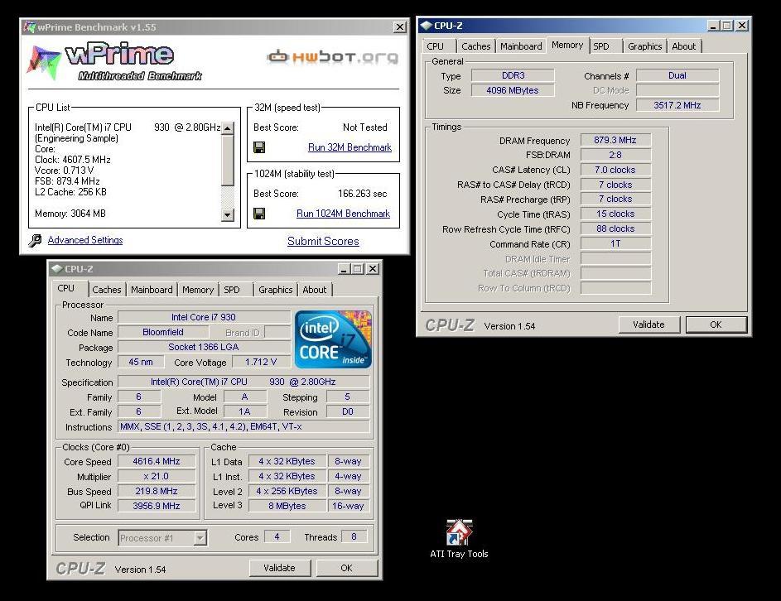
Task: Click the Level 3 cache 8 MBytes field
Action: click(x=287, y=506)
